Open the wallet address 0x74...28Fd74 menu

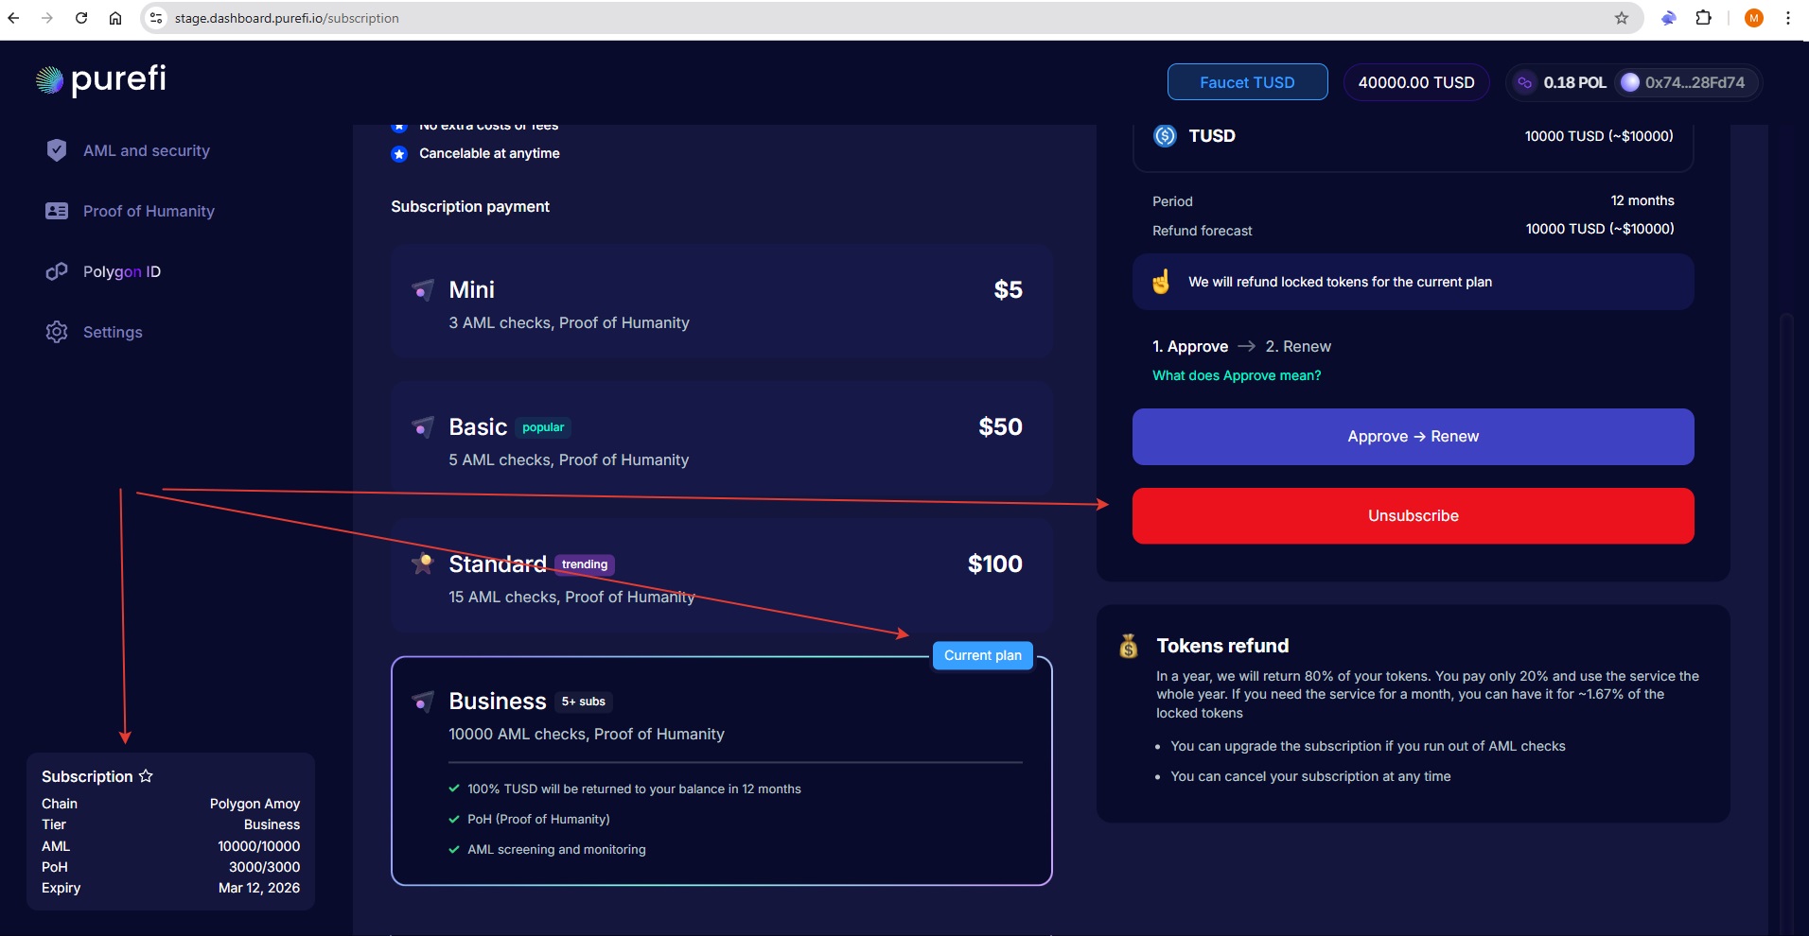click(x=1684, y=82)
